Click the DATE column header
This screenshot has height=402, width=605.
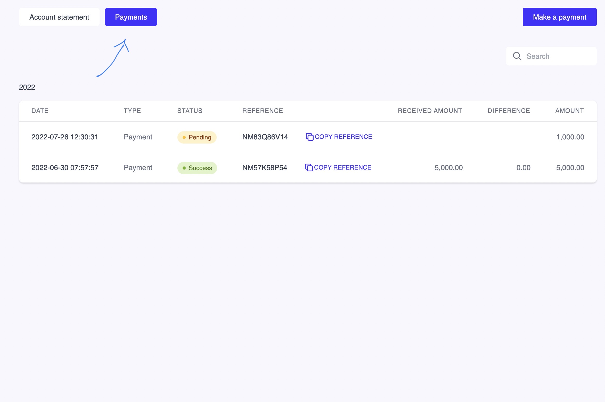(x=40, y=111)
